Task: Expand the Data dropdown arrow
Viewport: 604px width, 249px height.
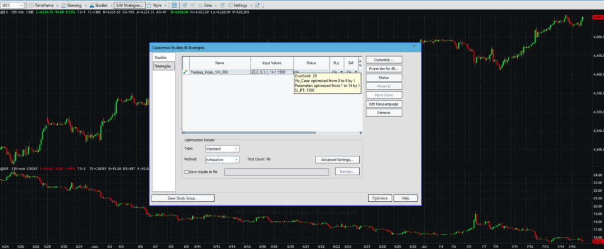Action: tap(216, 6)
